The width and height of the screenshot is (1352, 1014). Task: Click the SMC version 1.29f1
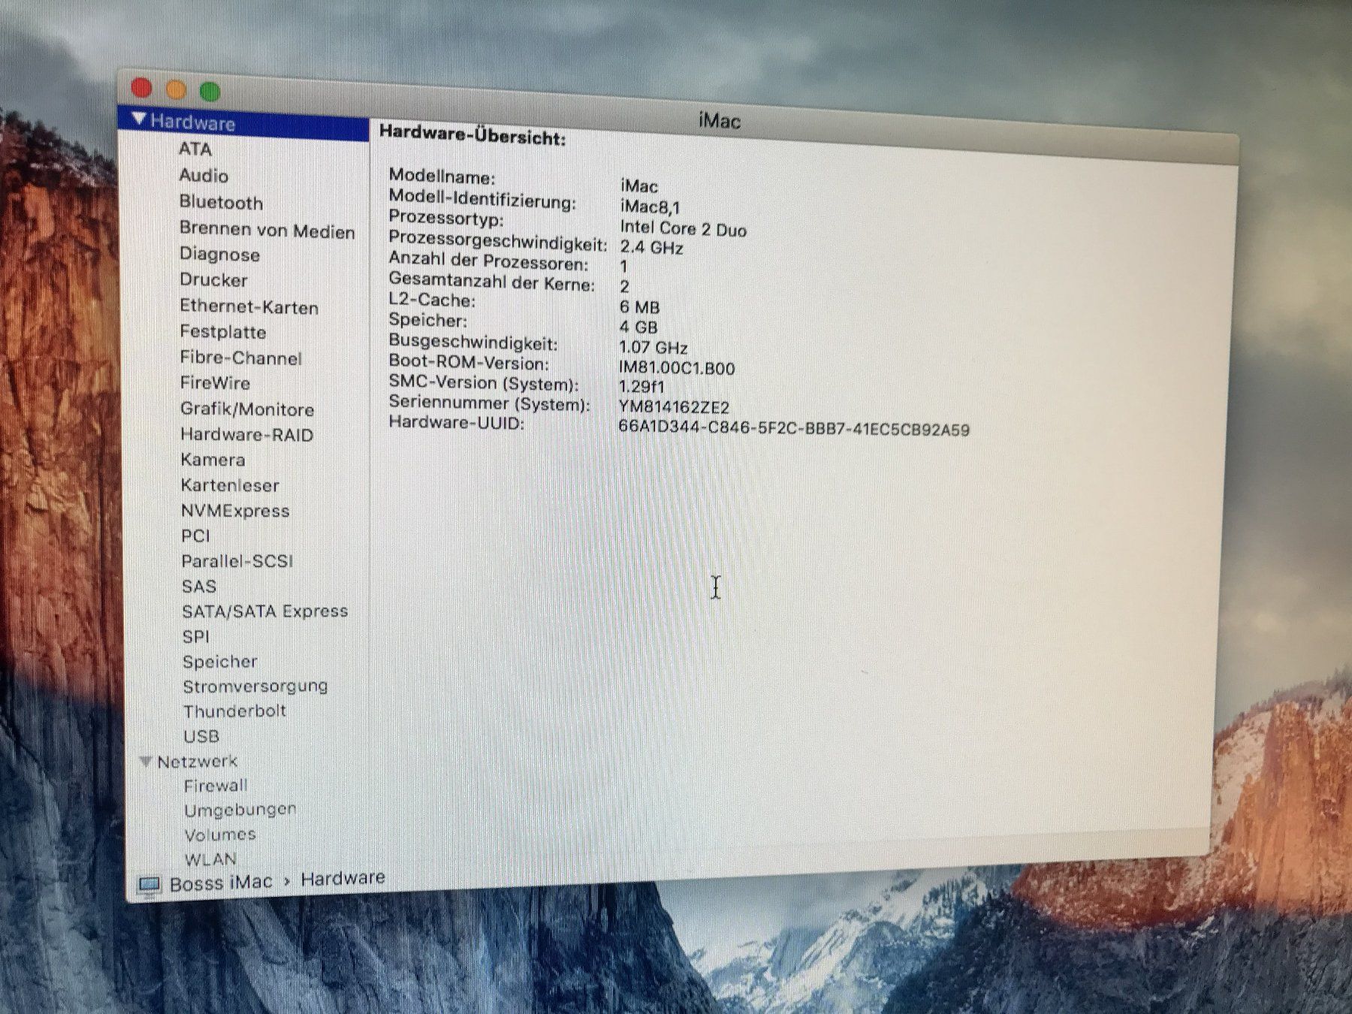pos(641,387)
